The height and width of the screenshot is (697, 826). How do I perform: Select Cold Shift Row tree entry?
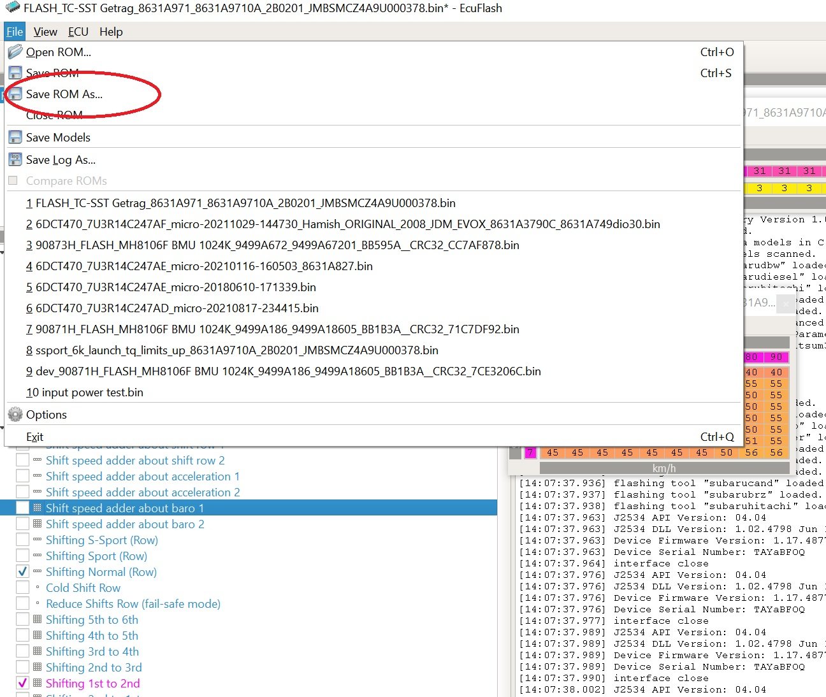[83, 587]
